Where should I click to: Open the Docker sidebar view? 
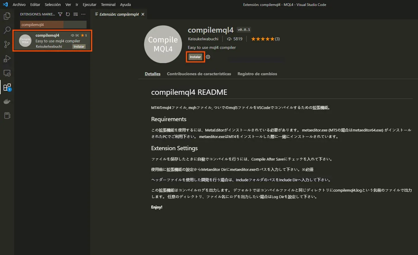[x=7, y=101]
